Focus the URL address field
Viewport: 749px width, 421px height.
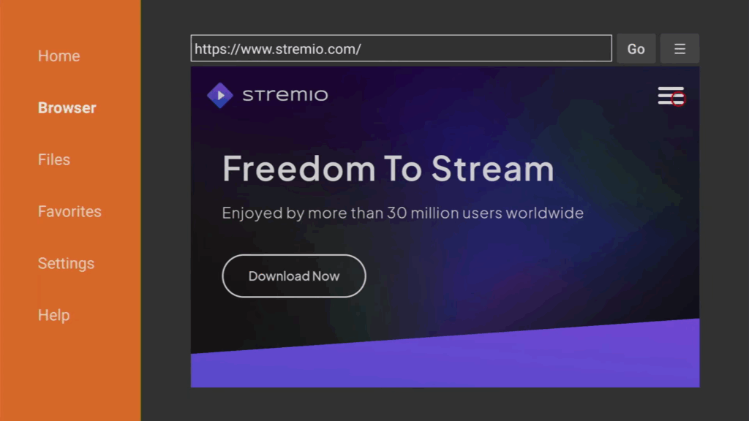click(x=402, y=48)
